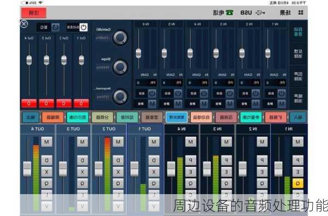Click the red 0 value under Out 4

point(29,103)
